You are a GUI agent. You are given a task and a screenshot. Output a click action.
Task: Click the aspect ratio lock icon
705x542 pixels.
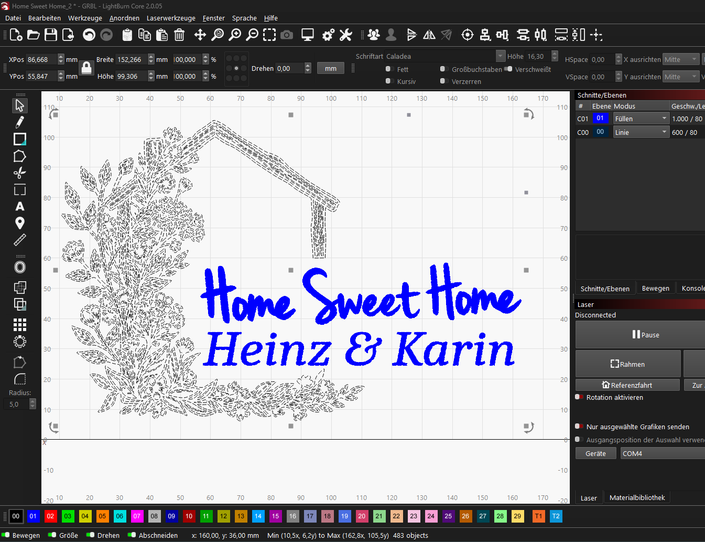[x=86, y=68]
